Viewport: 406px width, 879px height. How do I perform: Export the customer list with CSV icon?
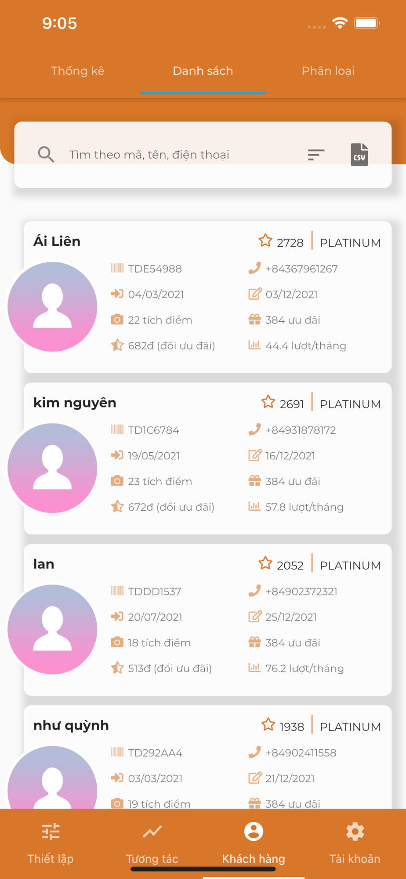point(359,155)
